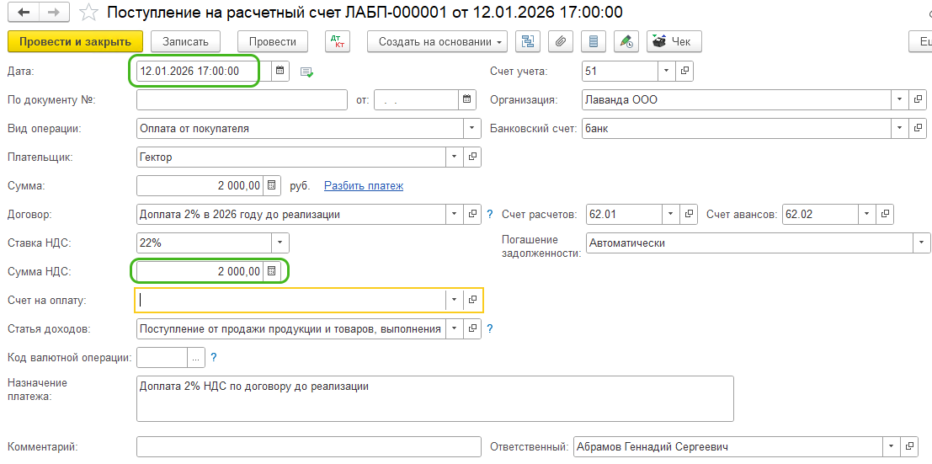932x464 pixels.
Task: Open calendar picker for Дата field
Action: click(x=280, y=72)
